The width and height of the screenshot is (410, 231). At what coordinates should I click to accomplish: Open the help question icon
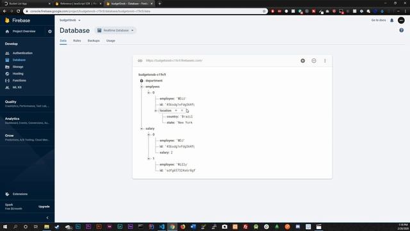click(401, 30)
